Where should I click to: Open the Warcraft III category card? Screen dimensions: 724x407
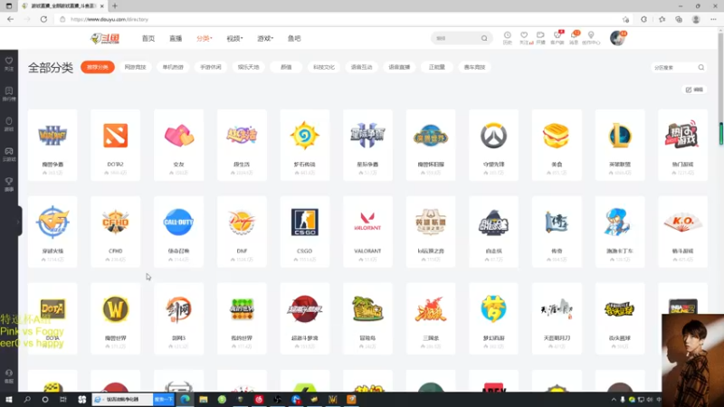point(52,145)
